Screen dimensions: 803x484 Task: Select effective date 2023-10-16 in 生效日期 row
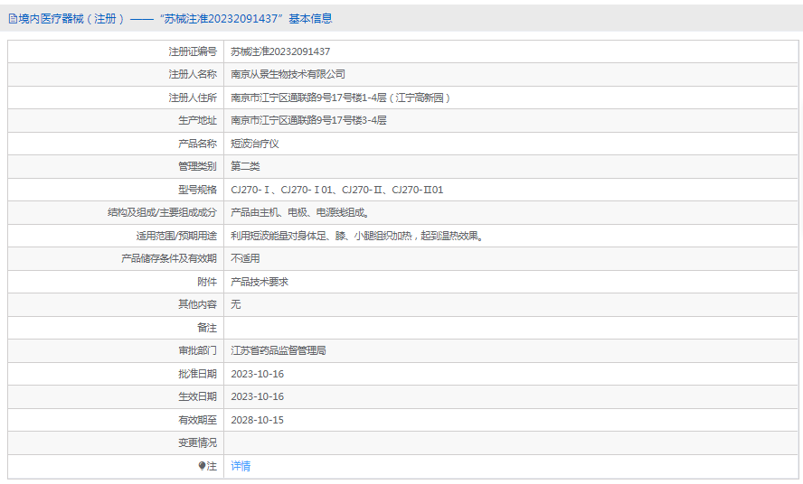click(257, 396)
